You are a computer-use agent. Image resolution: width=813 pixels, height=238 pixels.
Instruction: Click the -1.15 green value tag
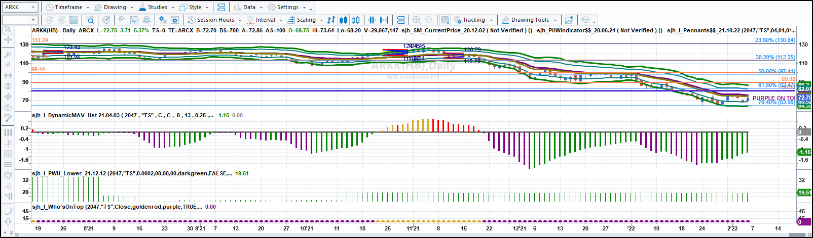(x=804, y=152)
